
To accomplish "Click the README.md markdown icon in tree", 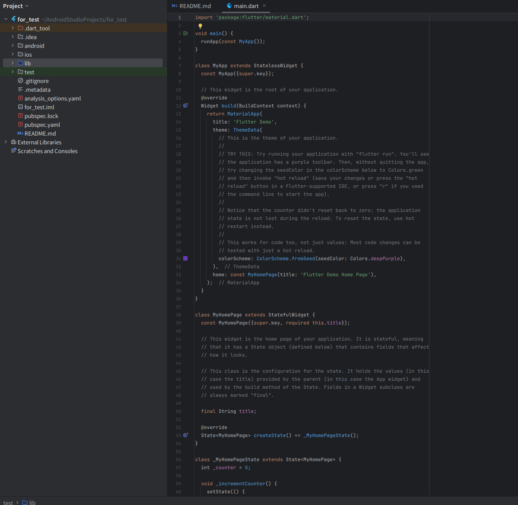I will (20, 133).
